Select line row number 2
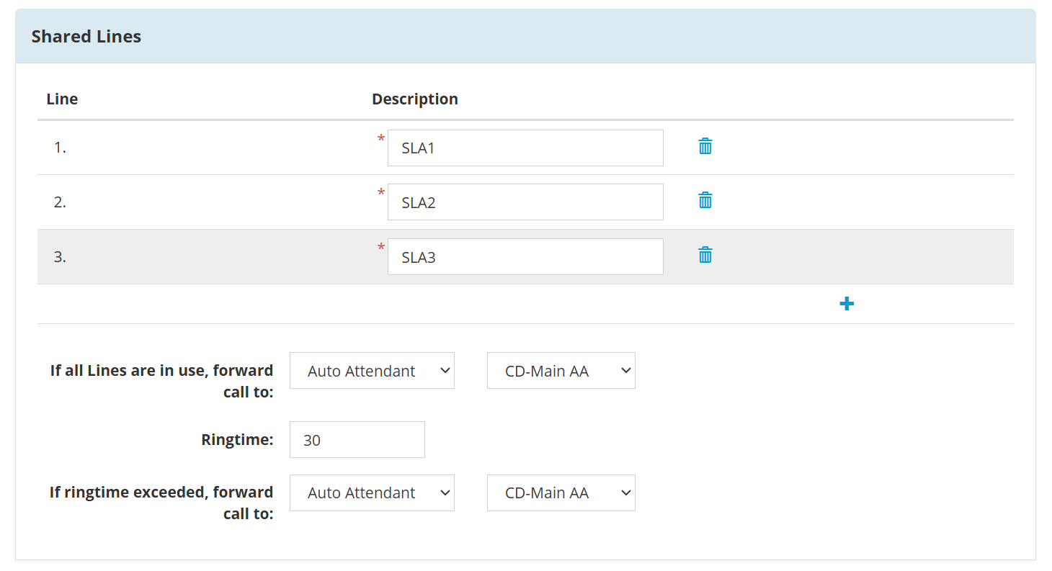This screenshot has height=571, width=1052. pos(525,202)
